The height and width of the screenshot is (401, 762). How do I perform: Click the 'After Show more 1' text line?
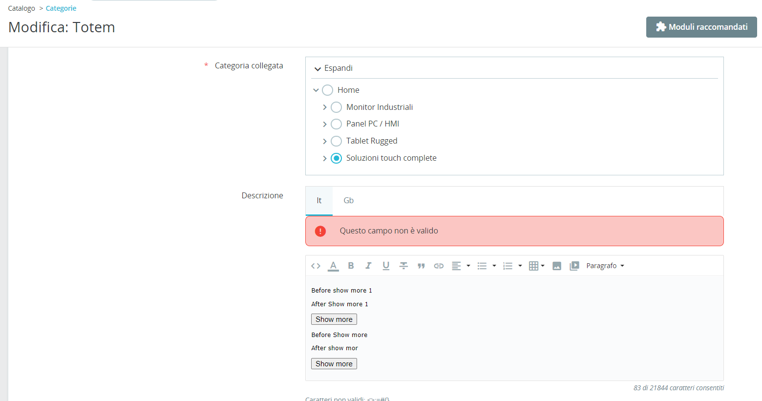tap(340, 304)
